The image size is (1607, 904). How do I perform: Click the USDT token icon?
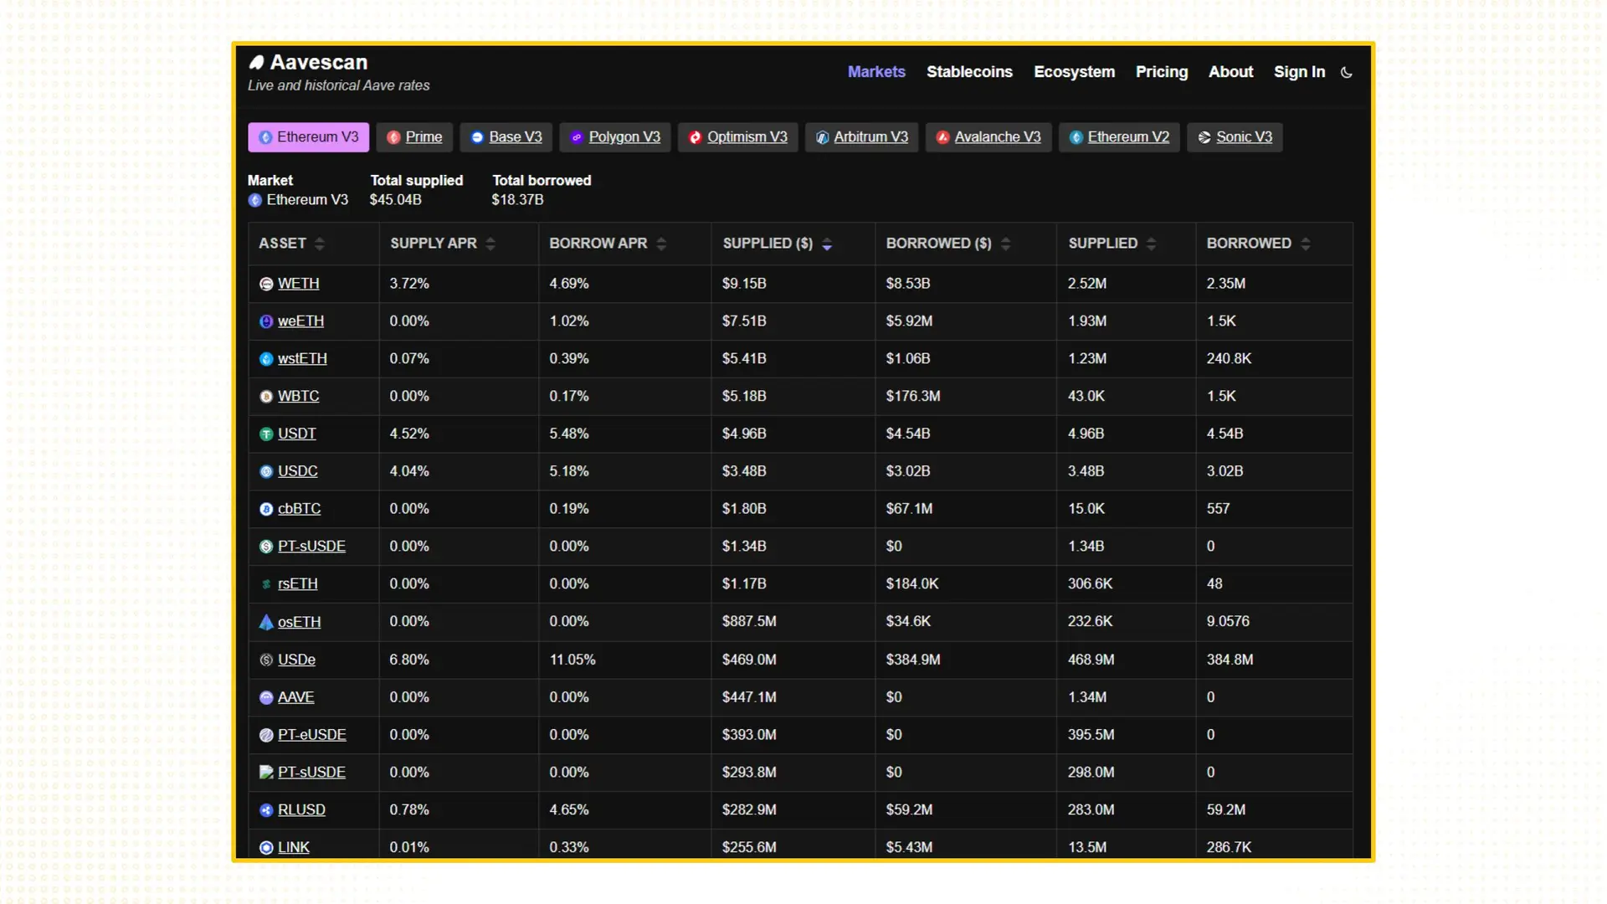click(x=266, y=434)
